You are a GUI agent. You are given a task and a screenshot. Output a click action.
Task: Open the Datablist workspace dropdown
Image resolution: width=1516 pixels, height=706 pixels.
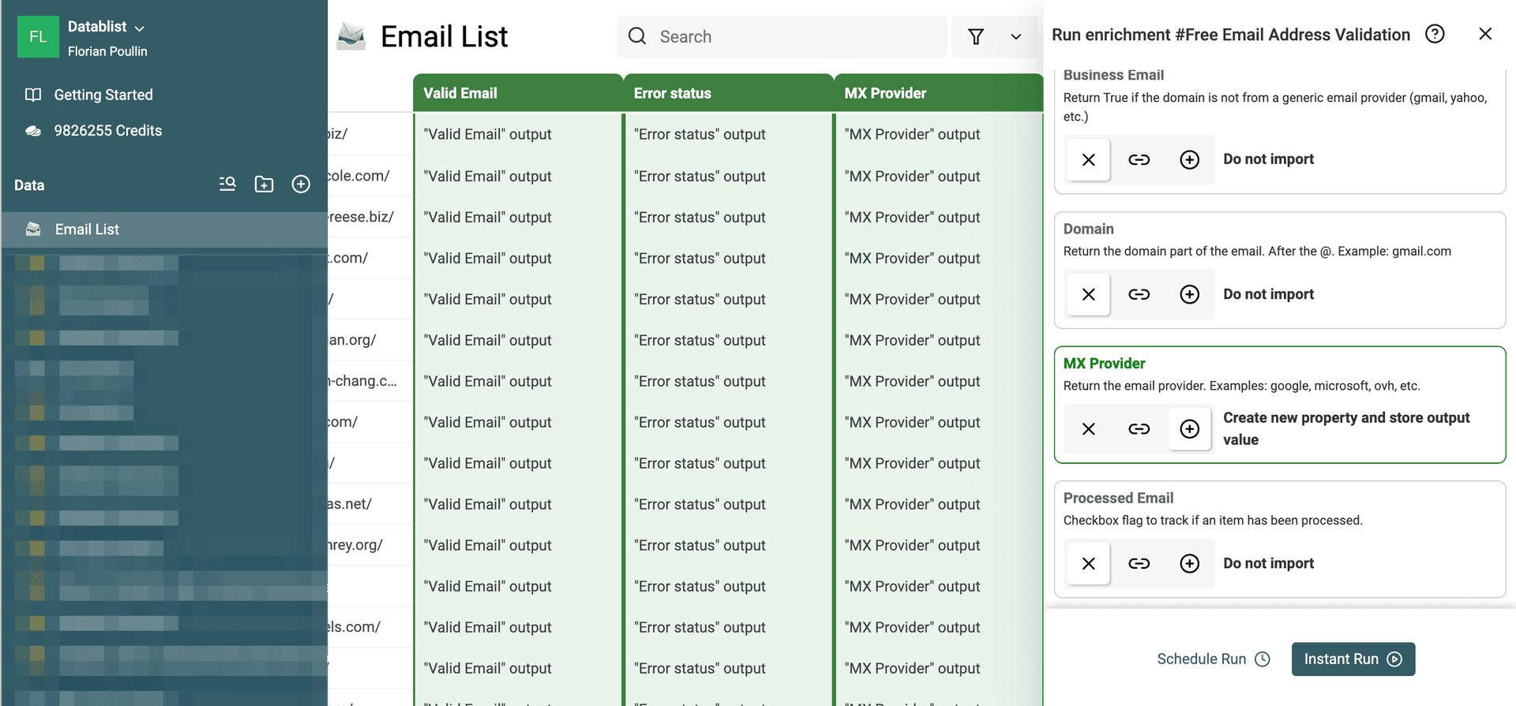click(x=106, y=27)
